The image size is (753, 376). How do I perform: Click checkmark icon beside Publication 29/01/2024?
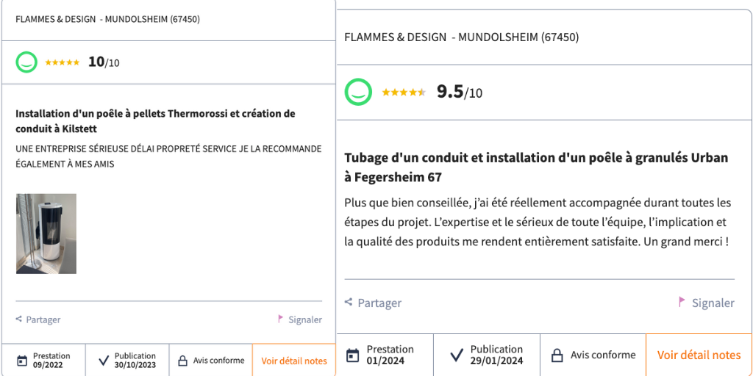click(456, 355)
